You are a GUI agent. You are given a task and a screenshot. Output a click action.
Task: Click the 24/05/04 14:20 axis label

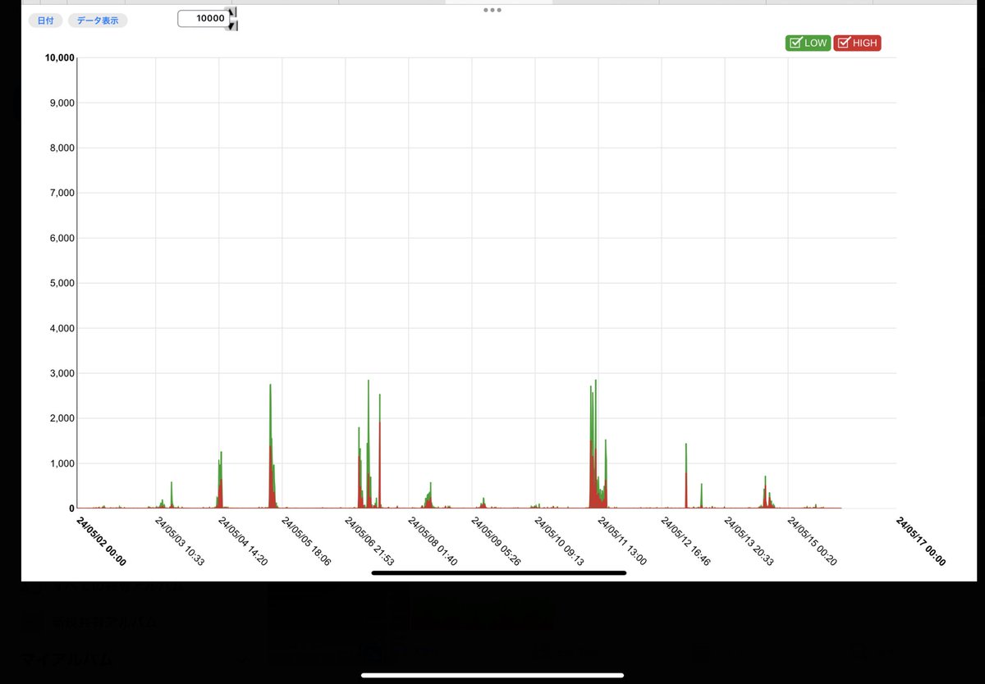pos(243,541)
